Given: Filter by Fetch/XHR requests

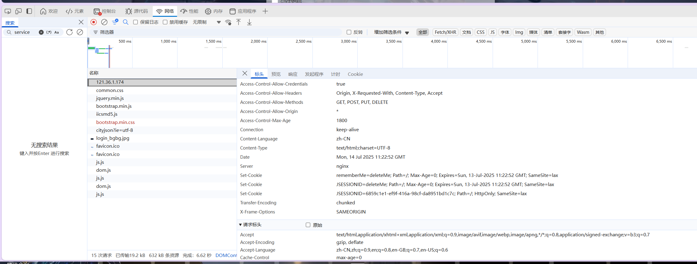Looking at the screenshot, I should (445, 32).
